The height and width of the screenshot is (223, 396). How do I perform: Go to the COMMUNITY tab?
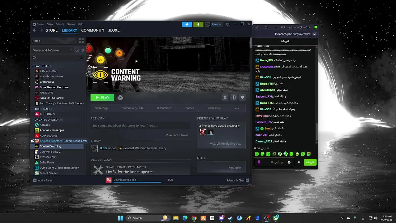click(93, 30)
